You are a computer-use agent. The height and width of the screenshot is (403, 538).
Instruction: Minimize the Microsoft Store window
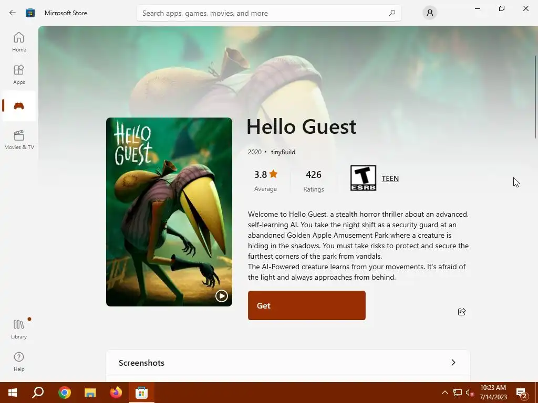(x=478, y=8)
